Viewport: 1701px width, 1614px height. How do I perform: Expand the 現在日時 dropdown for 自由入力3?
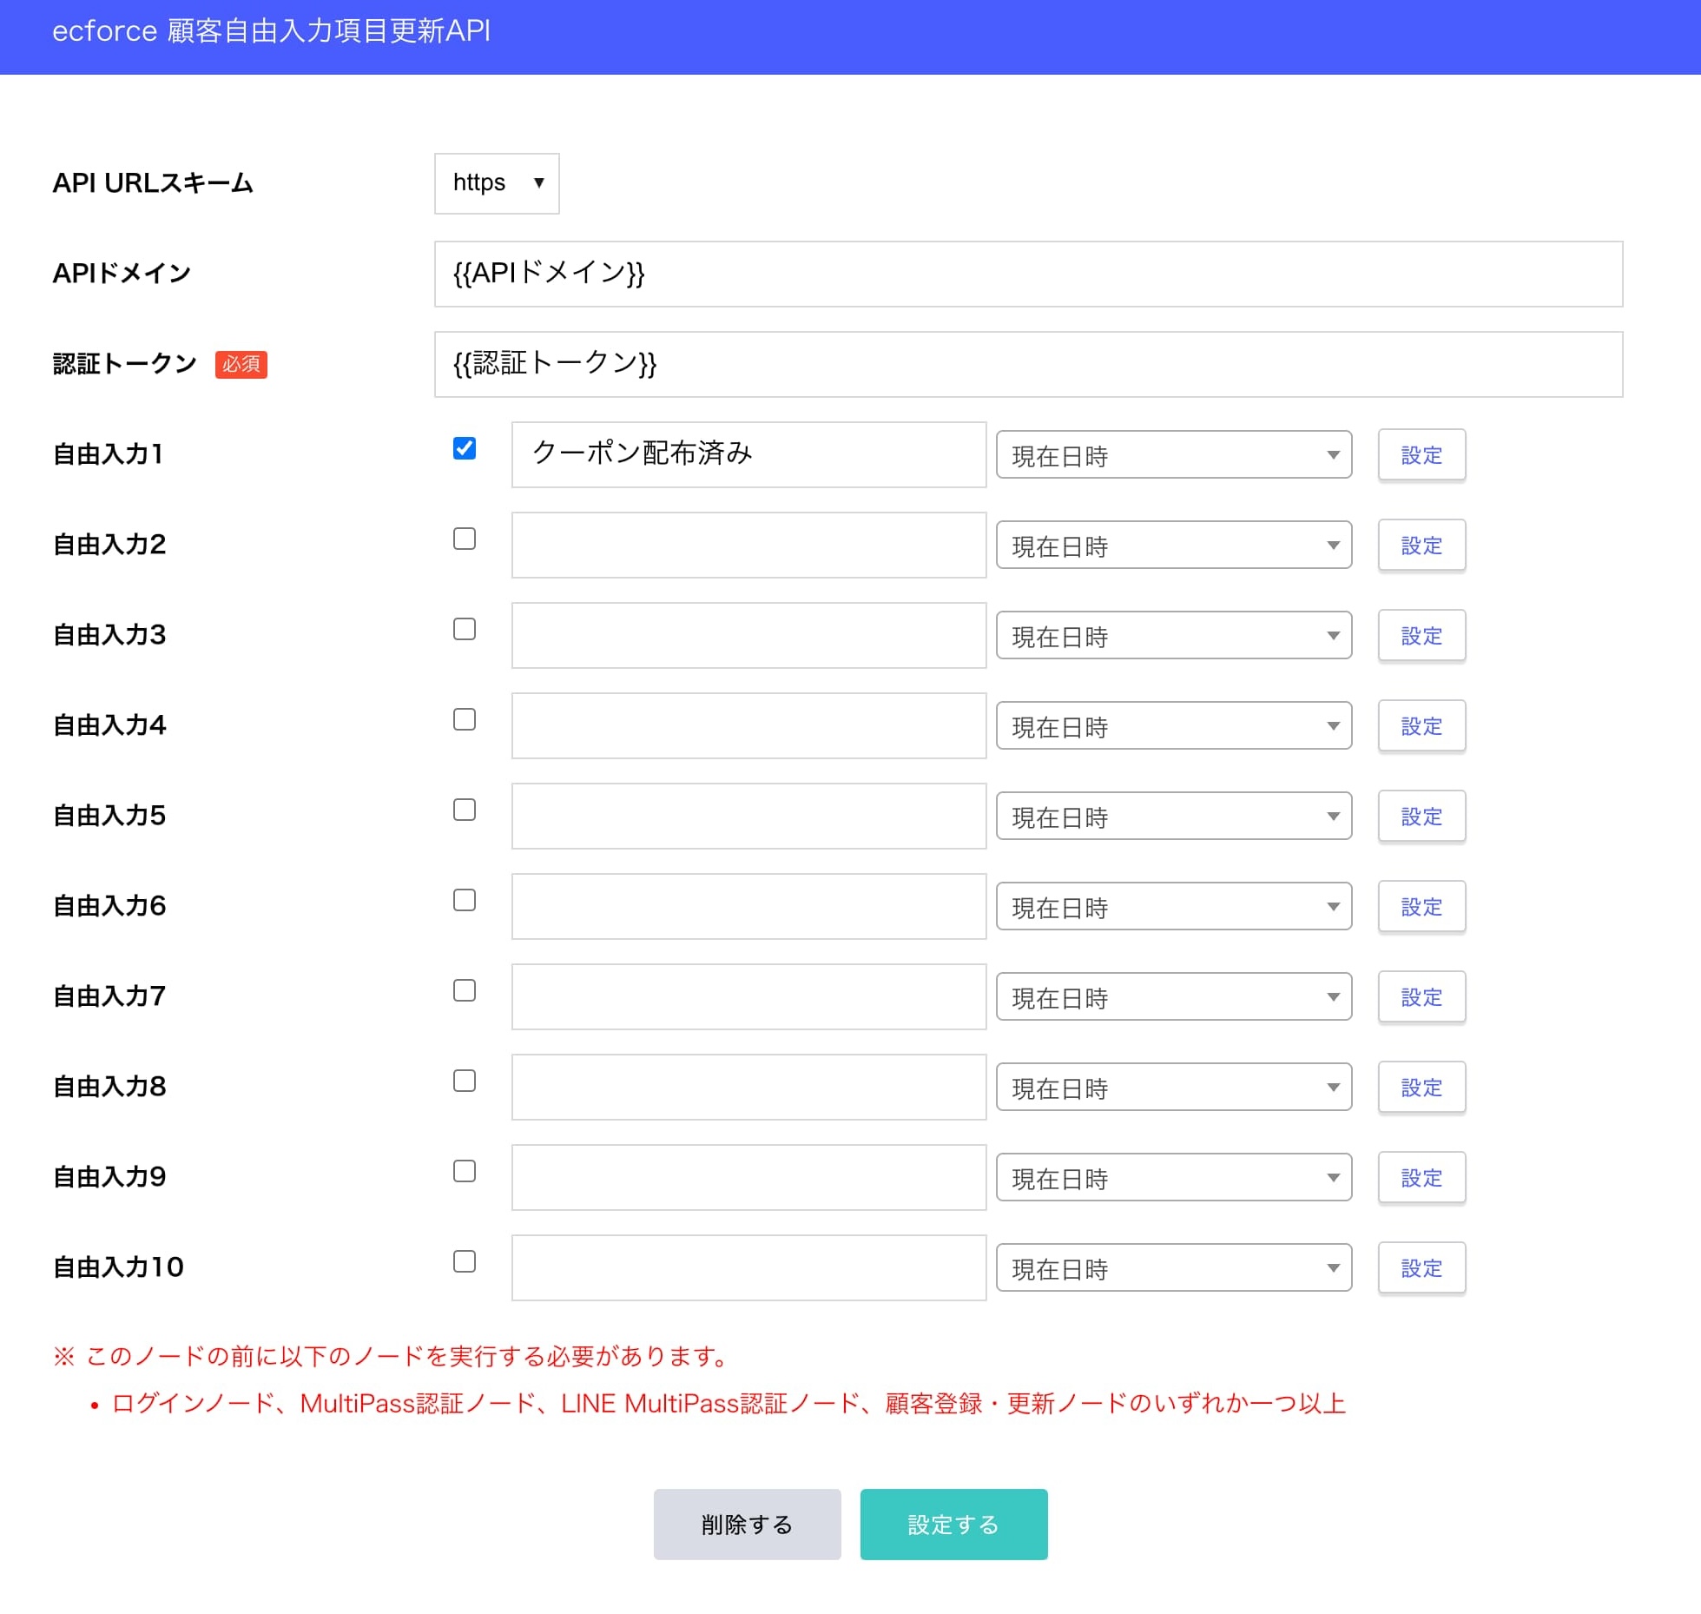click(1174, 635)
